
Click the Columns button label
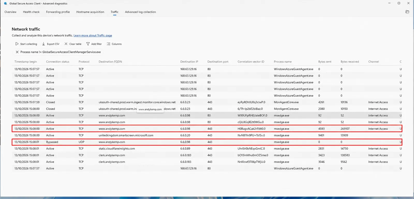pyautogui.click(x=117, y=44)
